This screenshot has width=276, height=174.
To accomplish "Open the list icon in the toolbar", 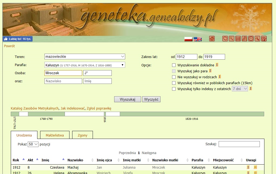I will (x=238, y=39).
